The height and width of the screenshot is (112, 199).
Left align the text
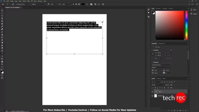point(73,4)
